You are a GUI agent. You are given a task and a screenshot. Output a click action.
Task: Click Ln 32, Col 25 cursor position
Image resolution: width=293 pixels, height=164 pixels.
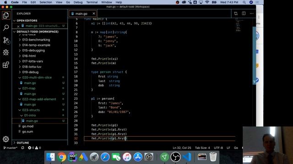point(182,148)
